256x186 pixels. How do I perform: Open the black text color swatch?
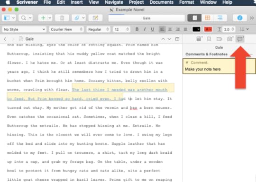click(x=196, y=29)
